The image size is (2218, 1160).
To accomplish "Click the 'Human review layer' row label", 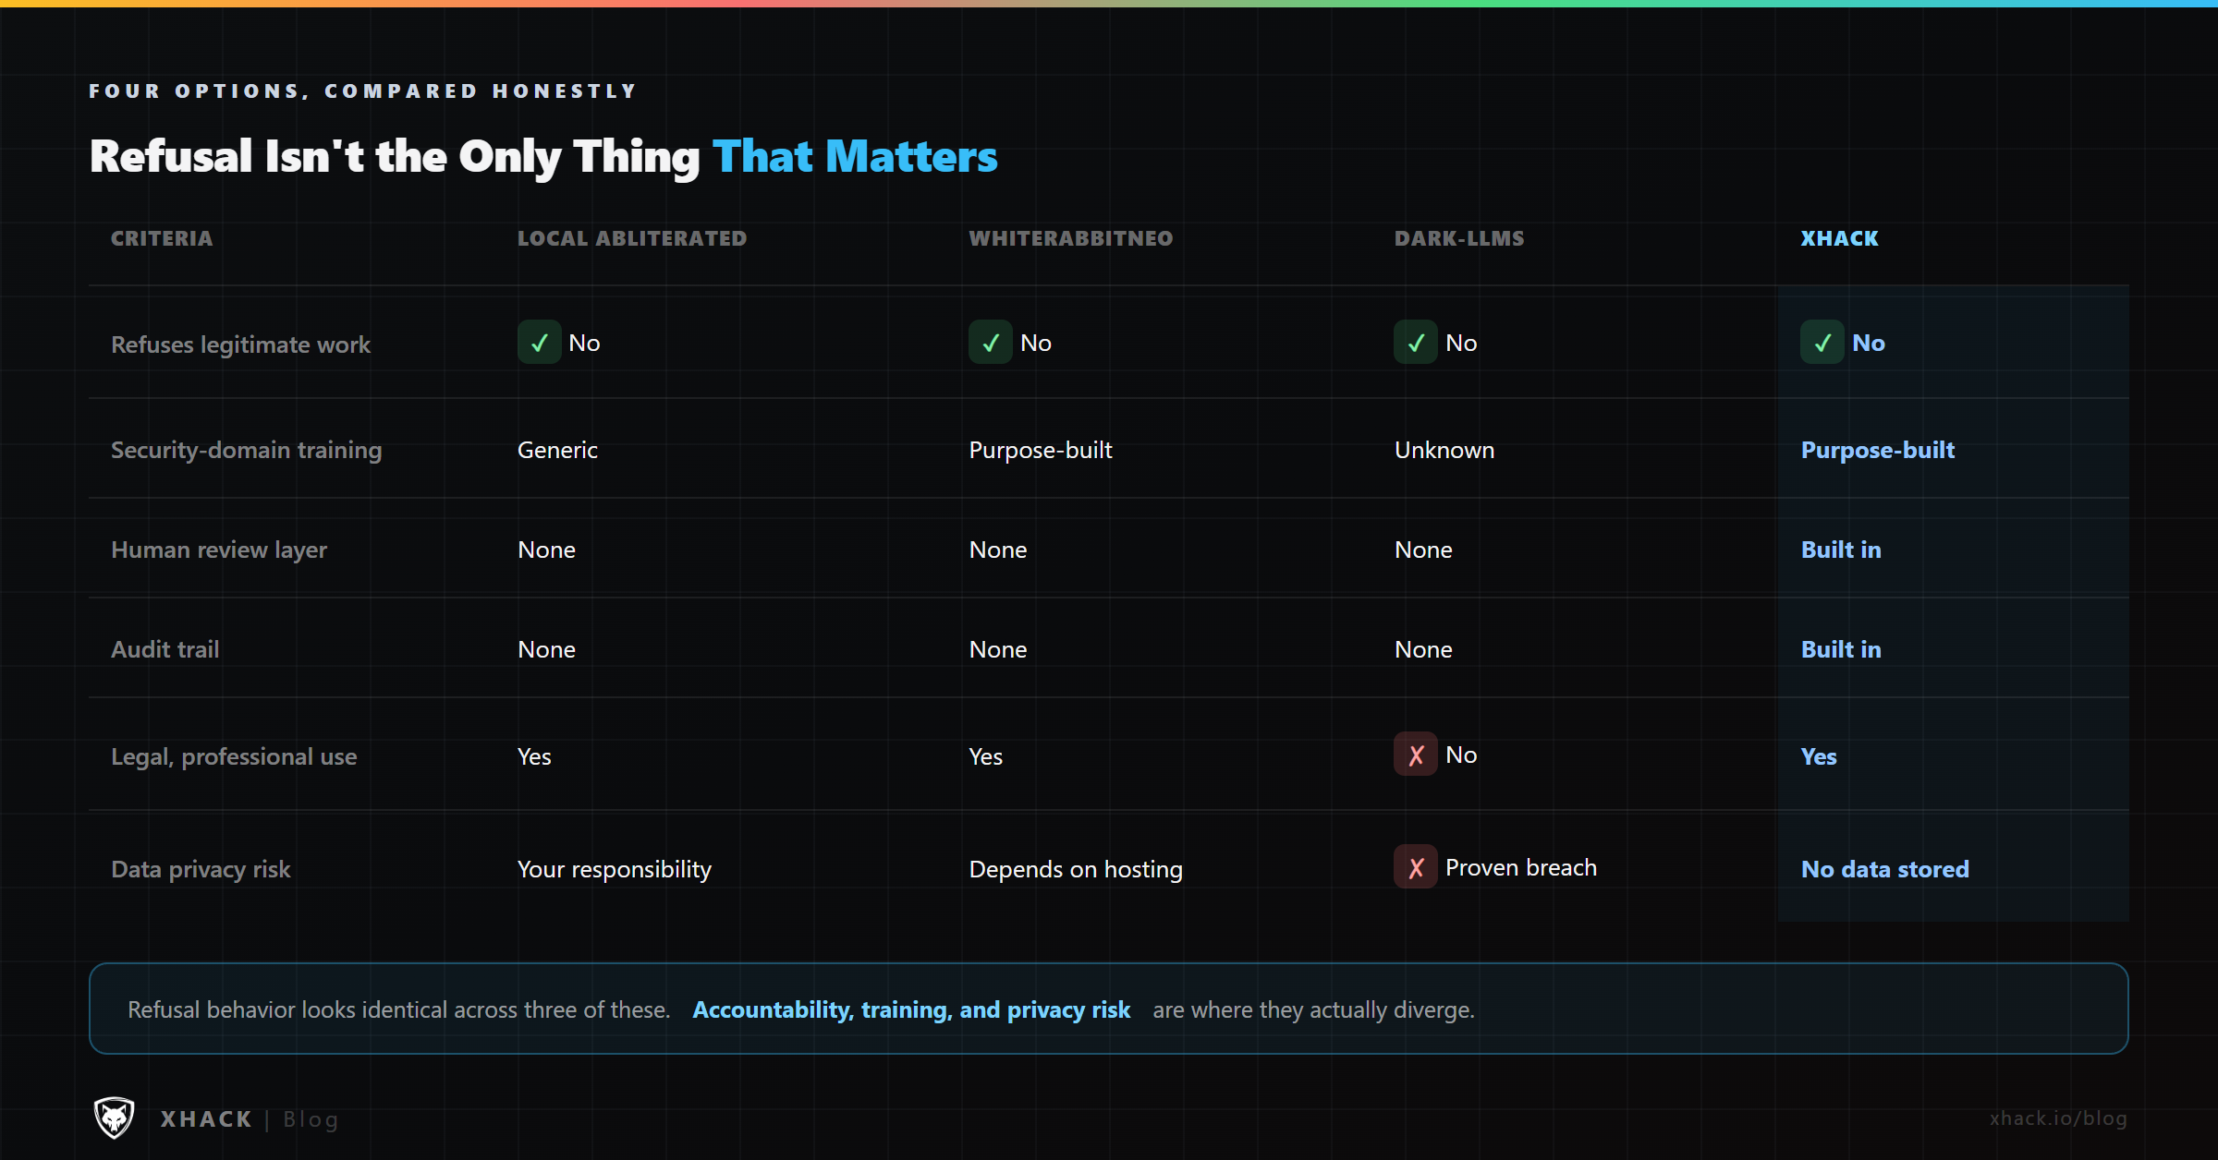I will pyautogui.click(x=219, y=550).
